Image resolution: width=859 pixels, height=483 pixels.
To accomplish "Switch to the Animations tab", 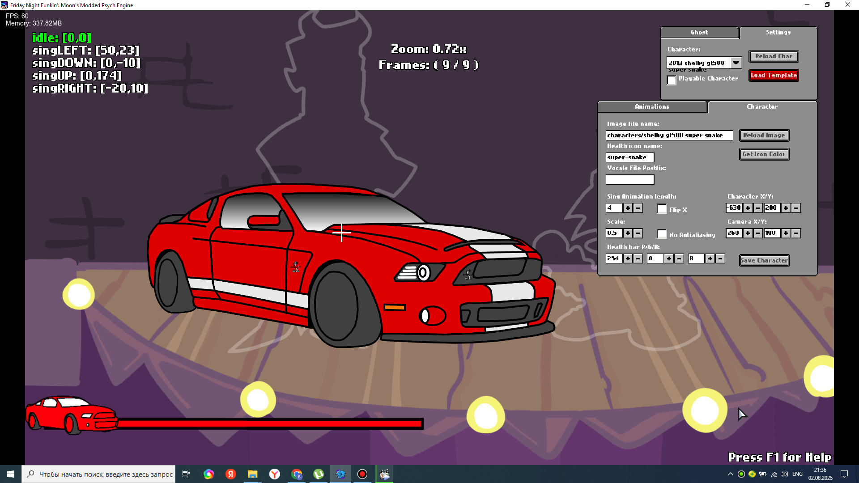I will [652, 107].
